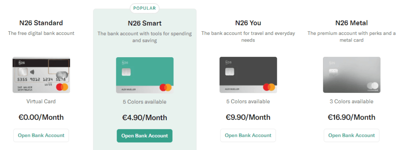This screenshot has width=401, height=150.
Task: Click the silver N26 Metal card image
Action: pos(352,75)
